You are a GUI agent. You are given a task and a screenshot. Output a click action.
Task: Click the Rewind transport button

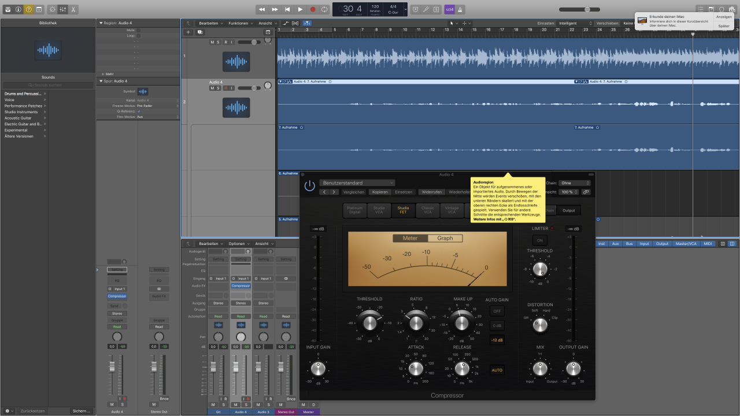tap(262, 10)
